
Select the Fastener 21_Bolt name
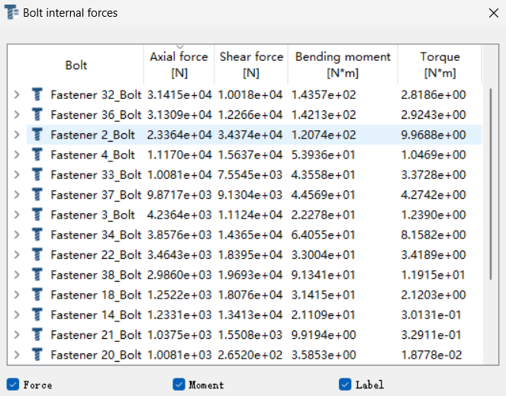click(96, 334)
